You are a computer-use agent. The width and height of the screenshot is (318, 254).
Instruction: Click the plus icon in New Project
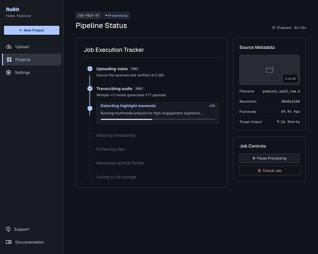coord(20,30)
